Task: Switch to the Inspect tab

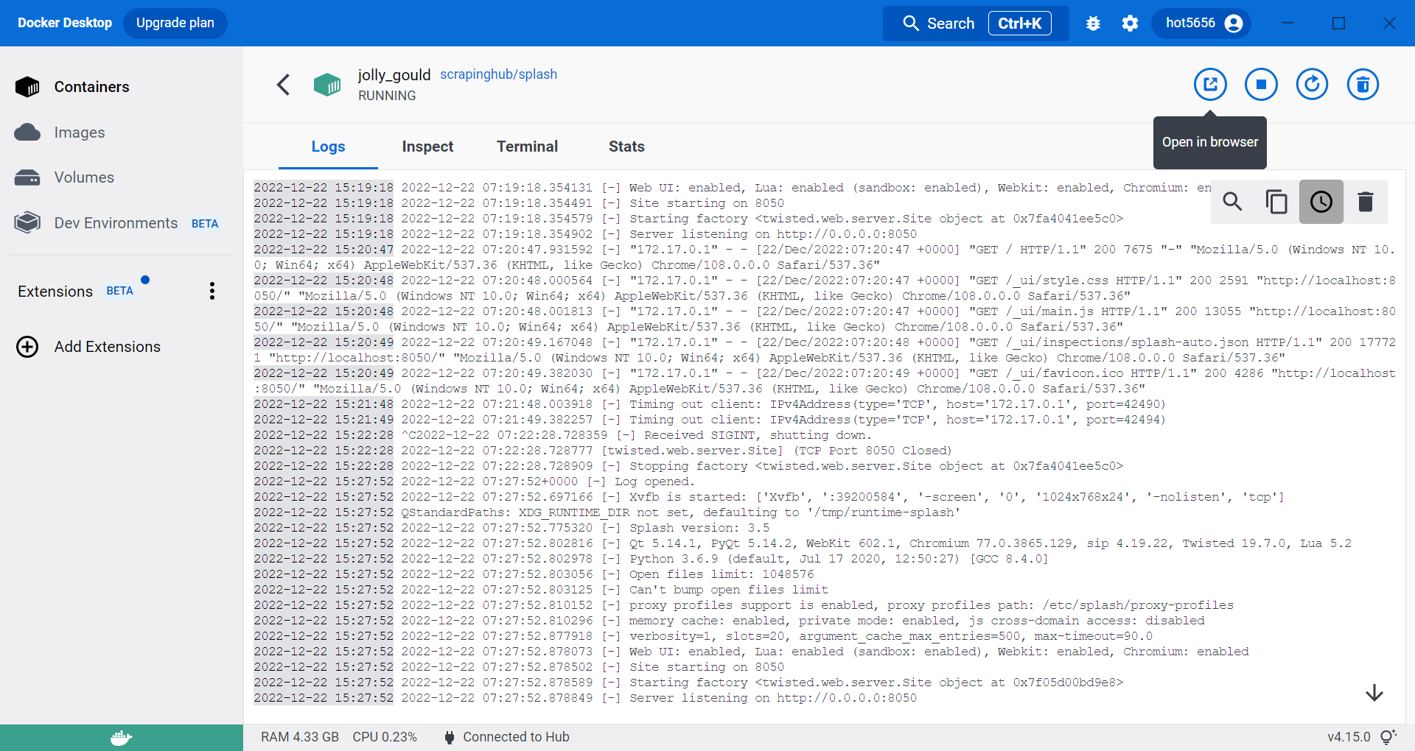Action: (427, 147)
